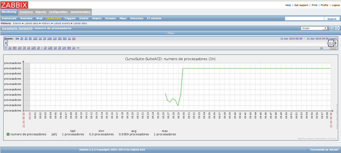Click the Search button
This screenshot has width=341, height=153.
[332, 19]
